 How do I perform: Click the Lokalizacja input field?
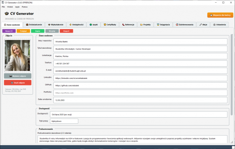tap(140, 56)
